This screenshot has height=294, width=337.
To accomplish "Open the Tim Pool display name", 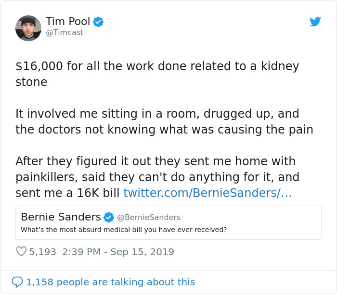I will coord(68,22).
